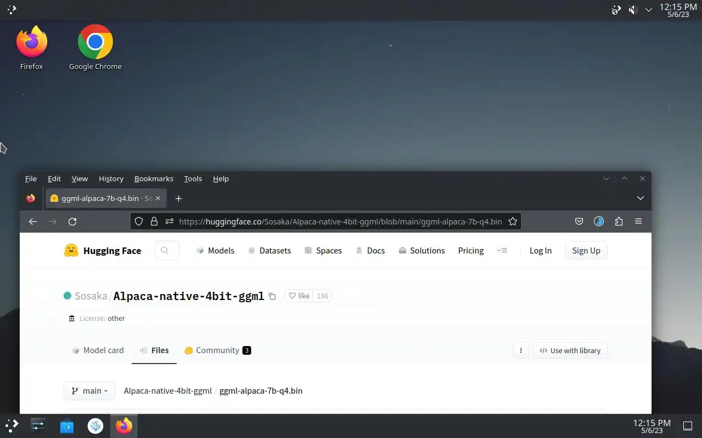Switch to the Model card tab
The width and height of the screenshot is (702, 438).
pos(98,350)
